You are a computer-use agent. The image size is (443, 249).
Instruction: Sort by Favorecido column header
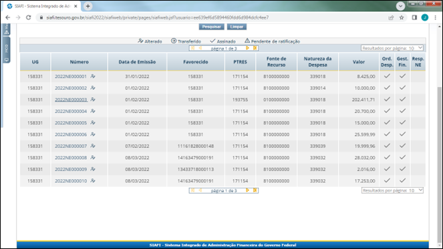pyautogui.click(x=196, y=62)
